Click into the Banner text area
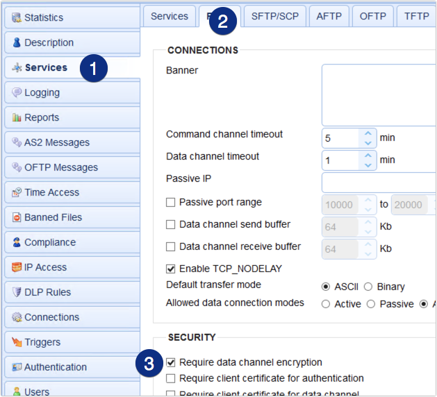 tap(379, 94)
